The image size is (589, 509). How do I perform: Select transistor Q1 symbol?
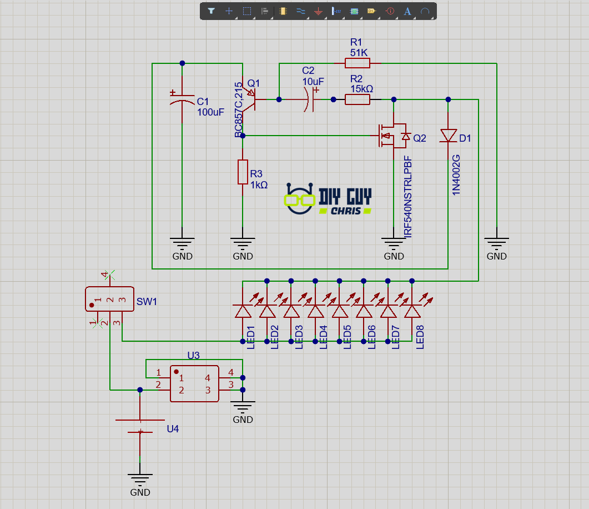pos(249,99)
